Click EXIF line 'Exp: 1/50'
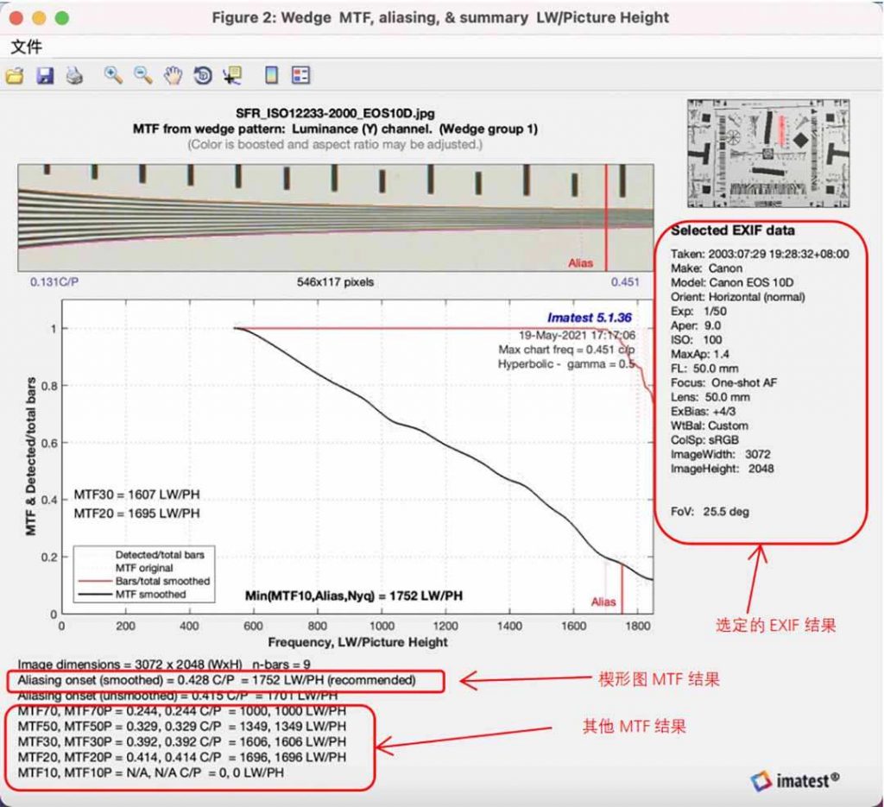The height and width of the screenshot is (807, 884). tap(698, 311)
